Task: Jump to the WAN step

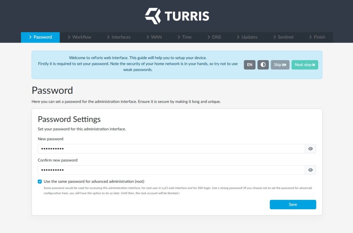Action: (x=154, y=37)
